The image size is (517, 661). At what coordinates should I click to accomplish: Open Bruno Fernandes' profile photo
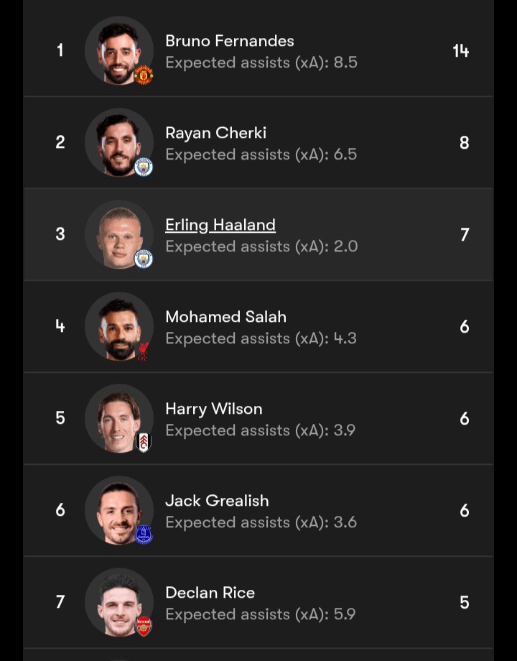click(118, 49)
